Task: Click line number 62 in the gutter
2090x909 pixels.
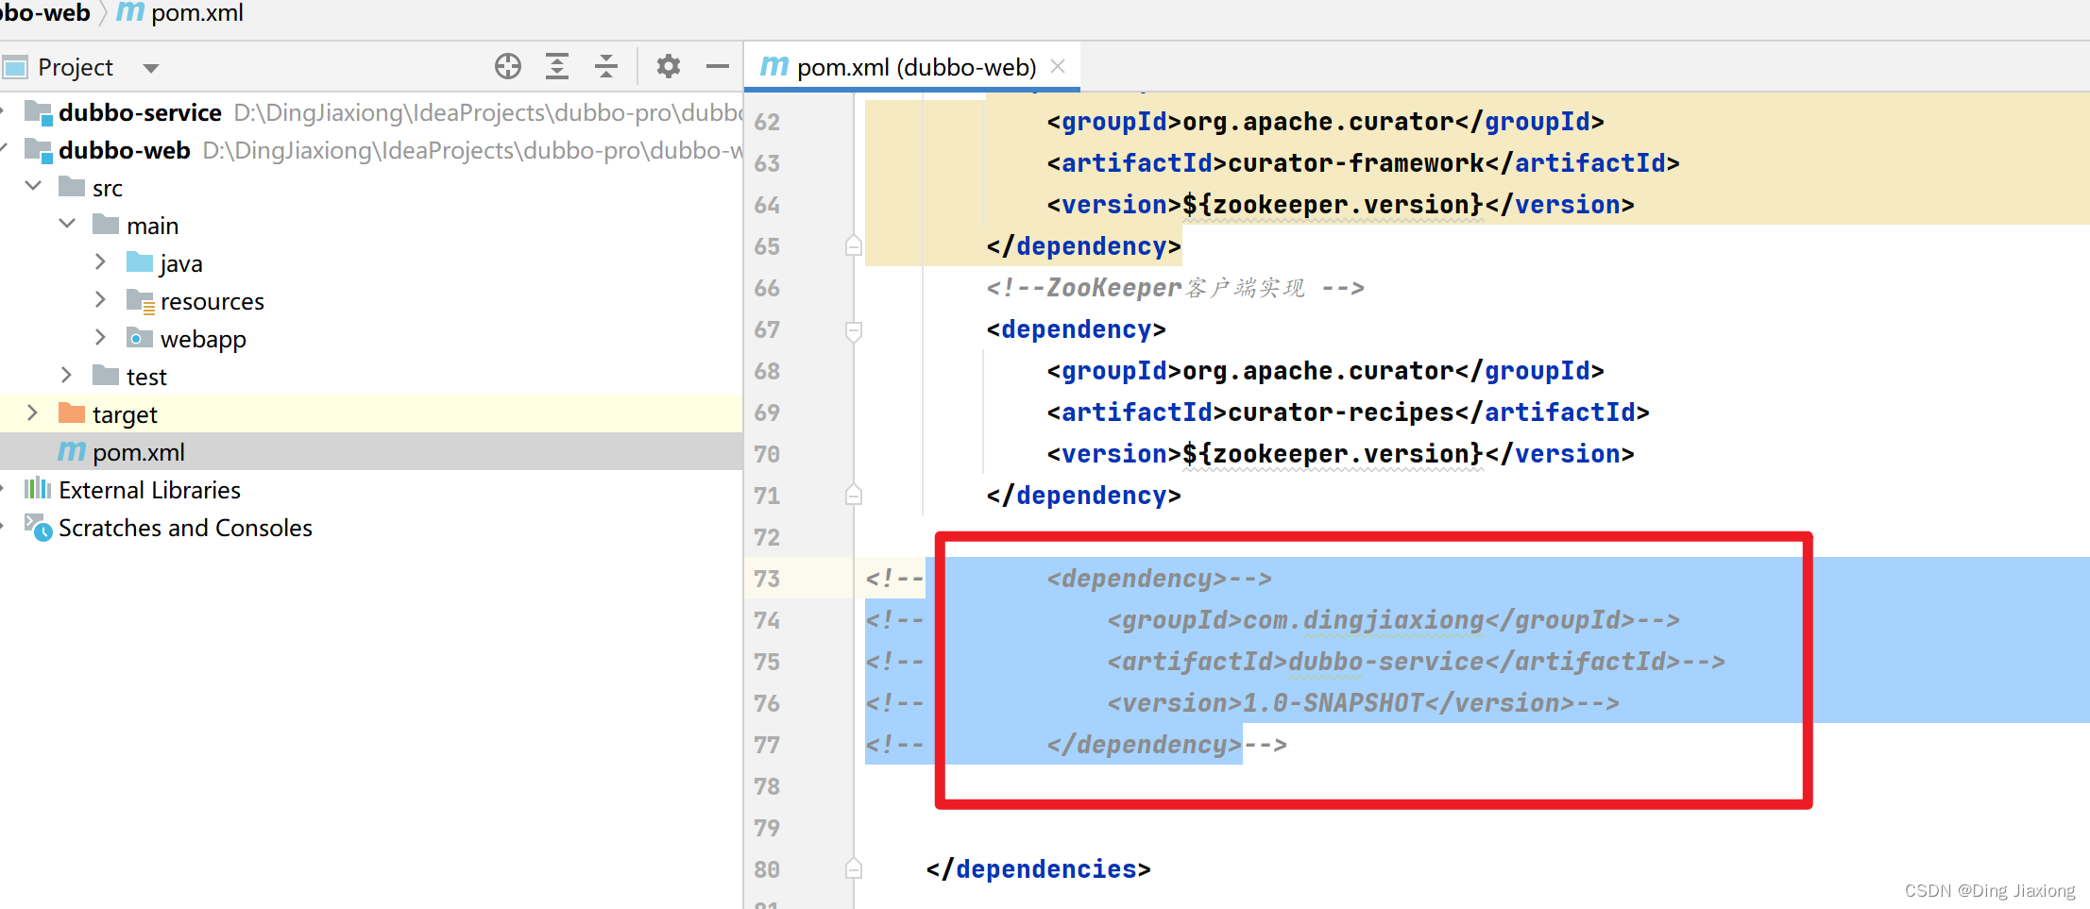Action: 767,122
